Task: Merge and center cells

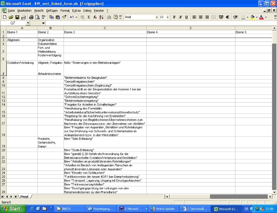Action: click(213, 17)
